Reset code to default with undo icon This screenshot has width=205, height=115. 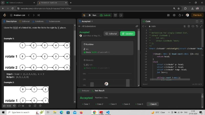[x=197, y=26]
